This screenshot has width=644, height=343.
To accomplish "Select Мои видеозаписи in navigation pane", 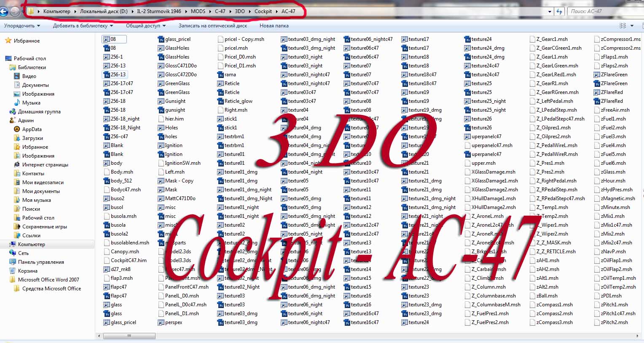I will (x=43, y=182).
